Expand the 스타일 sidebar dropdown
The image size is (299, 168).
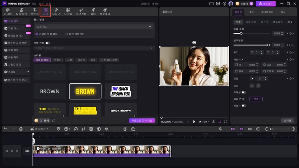(28, 72)
